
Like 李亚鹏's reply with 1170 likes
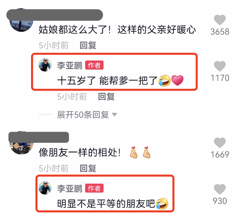click(220, 66)
